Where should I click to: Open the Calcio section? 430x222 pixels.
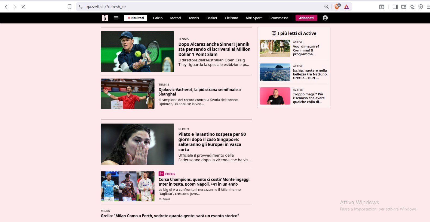[x=158, y=18]
